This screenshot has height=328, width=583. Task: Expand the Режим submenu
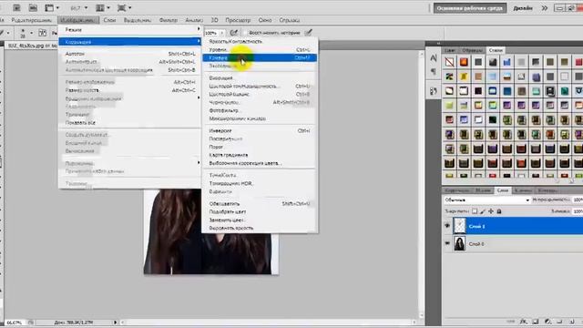(129, 29)
